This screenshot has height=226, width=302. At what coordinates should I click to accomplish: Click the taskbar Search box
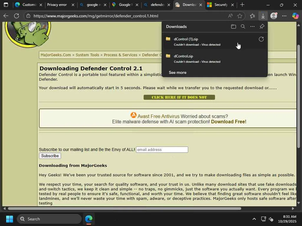(x=49, y=219)
